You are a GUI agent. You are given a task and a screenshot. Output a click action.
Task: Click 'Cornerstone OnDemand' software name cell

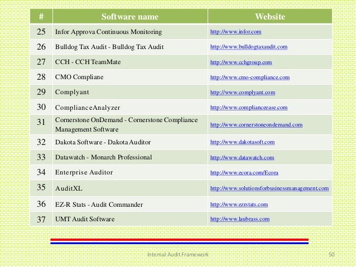pyautogui.click(x=130, y=124)
